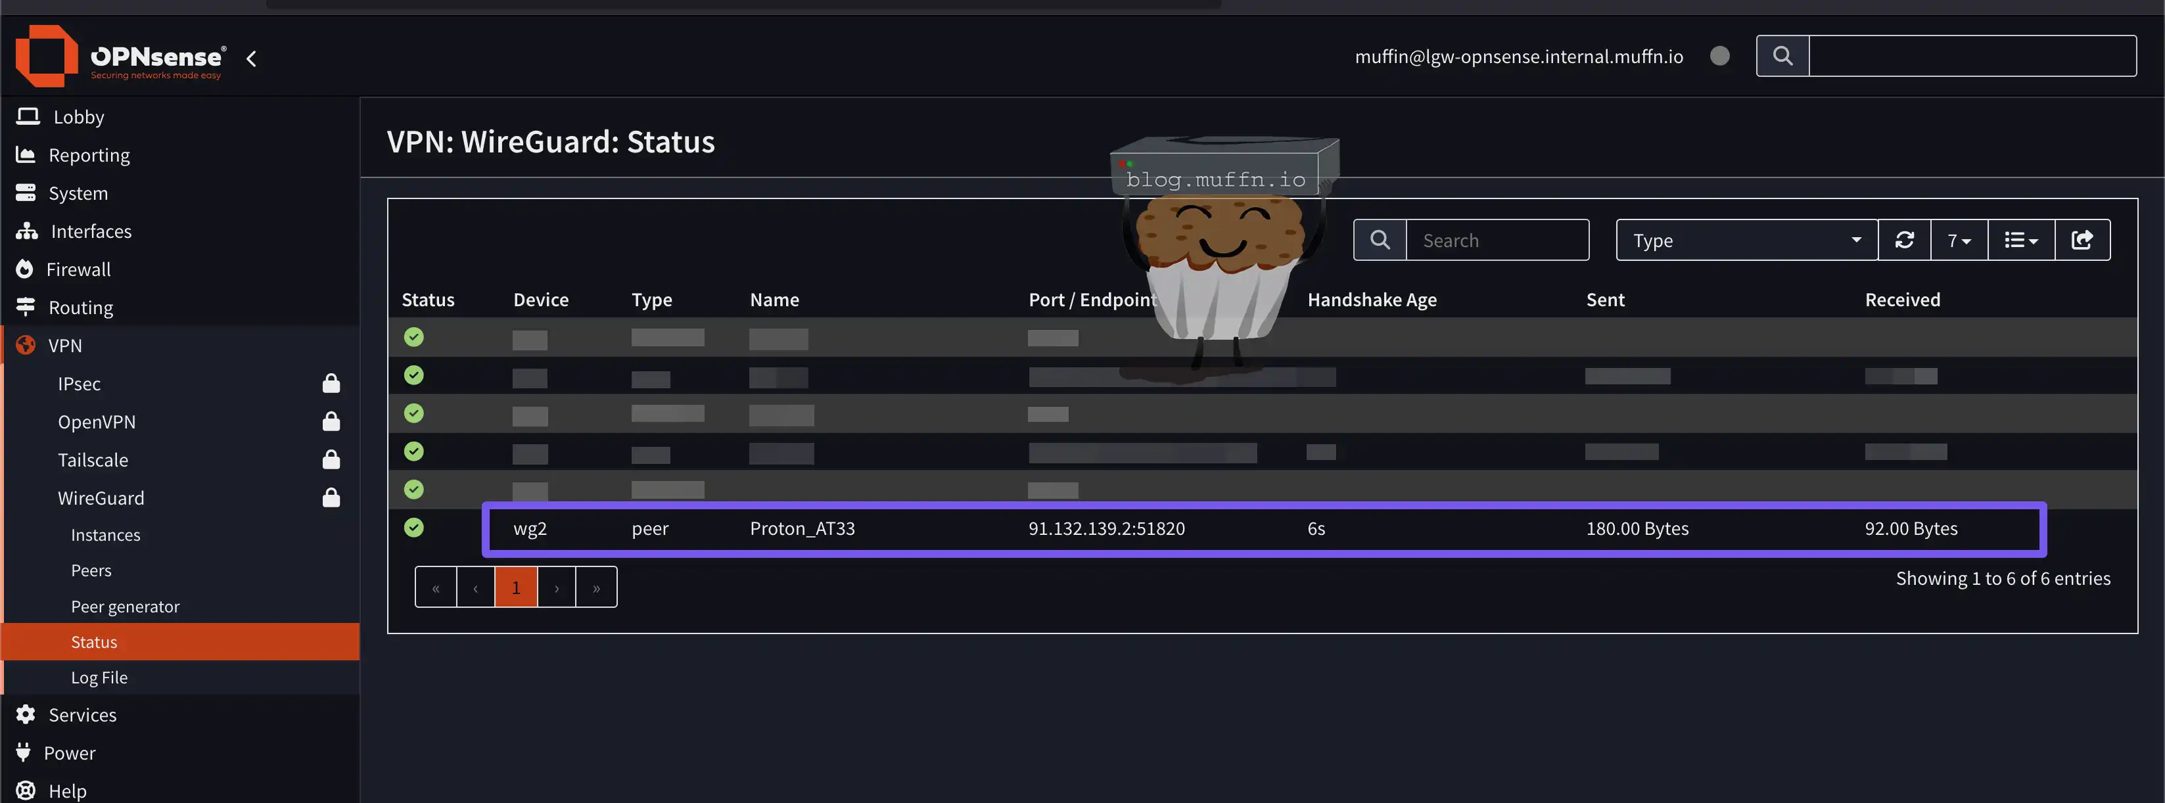Viewport: 2165px width, 803px height.
Task: Click the WireGuard lock icon in sidebar
Action: tap(331, 498)
